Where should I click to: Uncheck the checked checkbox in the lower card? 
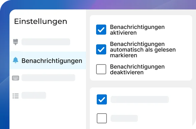pos(102,99)
